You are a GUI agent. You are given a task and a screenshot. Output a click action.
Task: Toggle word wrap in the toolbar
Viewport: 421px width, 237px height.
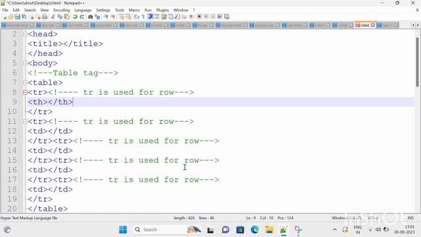click(137, 16)
